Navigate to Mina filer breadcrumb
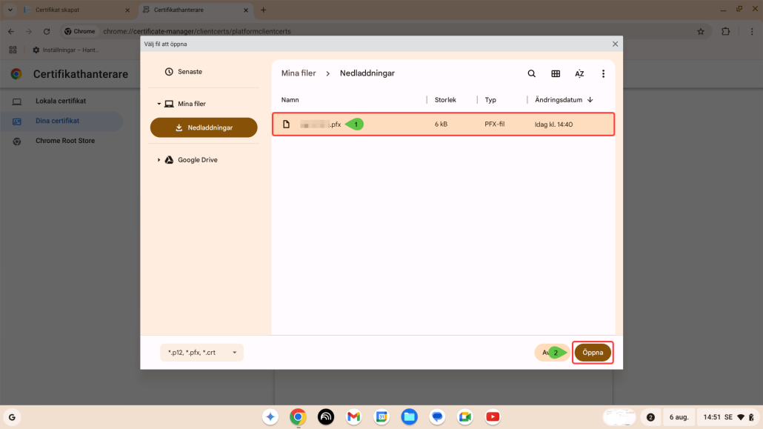The height and width of the screenshot is (429, 763). 299,73
